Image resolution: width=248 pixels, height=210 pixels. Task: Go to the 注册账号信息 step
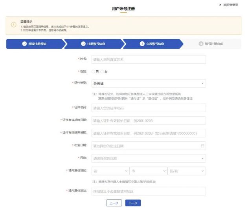[x=94, y=44]
